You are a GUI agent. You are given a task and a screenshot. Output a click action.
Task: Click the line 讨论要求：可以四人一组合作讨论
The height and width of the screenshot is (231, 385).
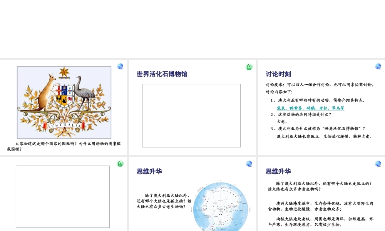click(x=320, y=85)
